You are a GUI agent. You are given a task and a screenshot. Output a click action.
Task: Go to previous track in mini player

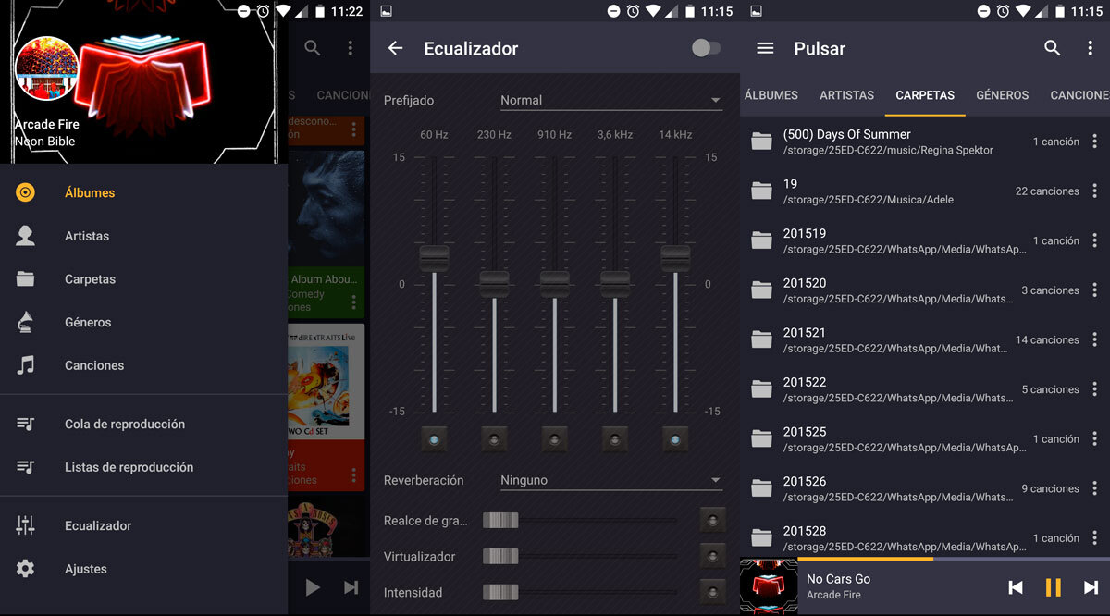click(x=1016, y=587)
